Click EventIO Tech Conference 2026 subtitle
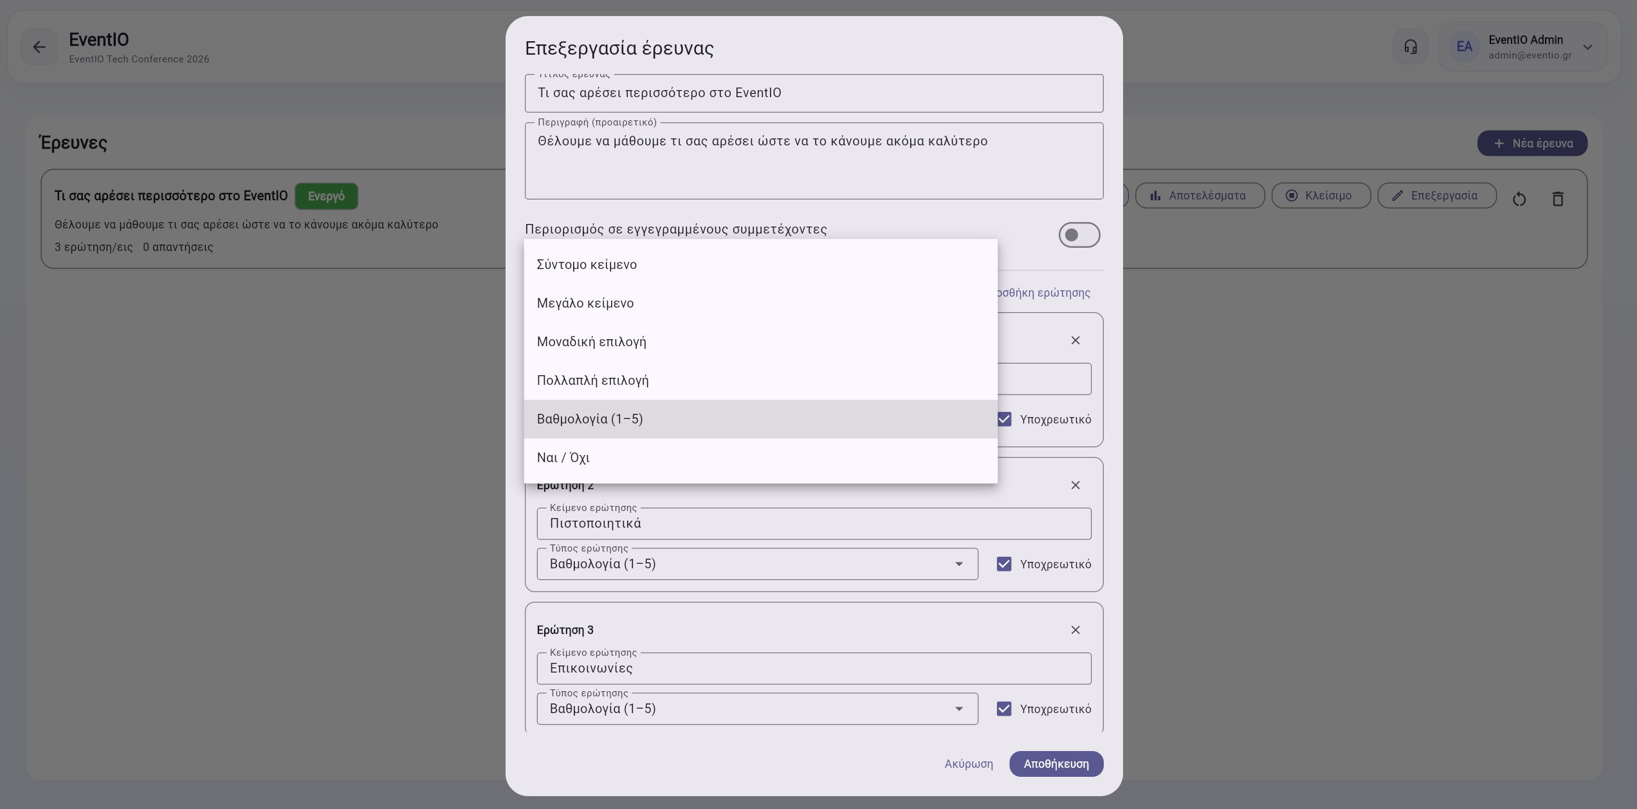Image resolution: width=1637 pixels, height=809 pixels. point(139,59)
